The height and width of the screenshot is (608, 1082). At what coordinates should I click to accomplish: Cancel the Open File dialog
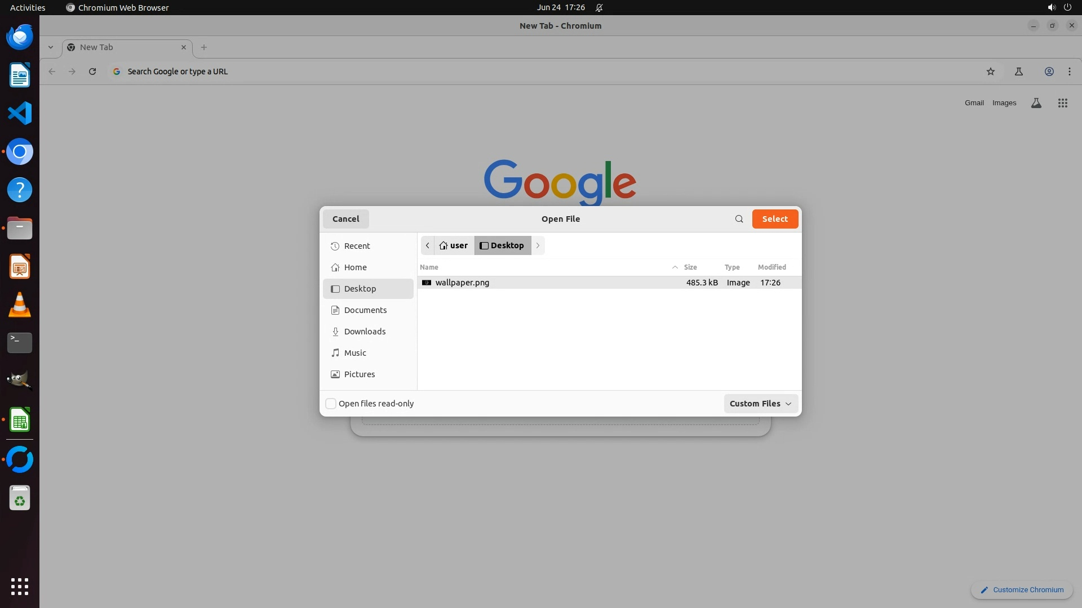(345, 219)
